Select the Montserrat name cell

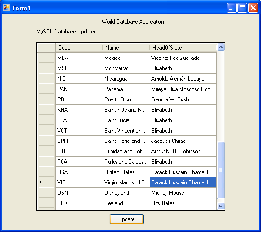[x=126, y=68]
